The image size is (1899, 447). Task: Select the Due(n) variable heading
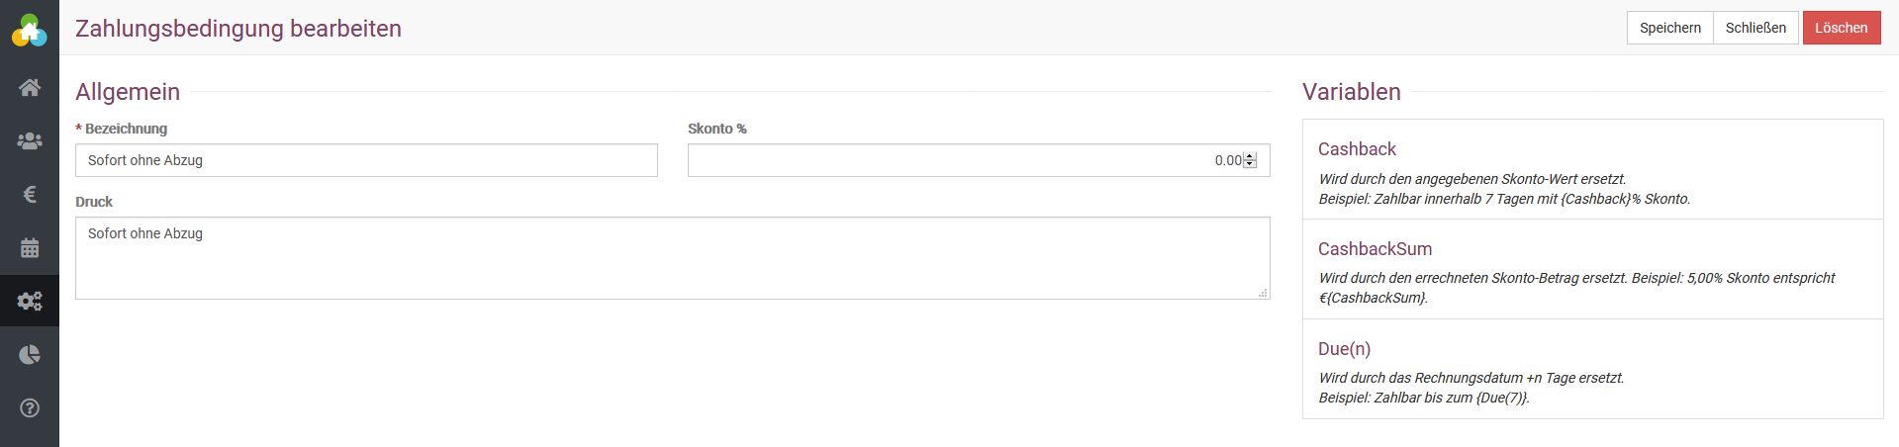tap(1344, 349)
